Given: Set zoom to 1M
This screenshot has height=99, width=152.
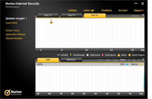Looking at the screenshot, I should [139, 60].
